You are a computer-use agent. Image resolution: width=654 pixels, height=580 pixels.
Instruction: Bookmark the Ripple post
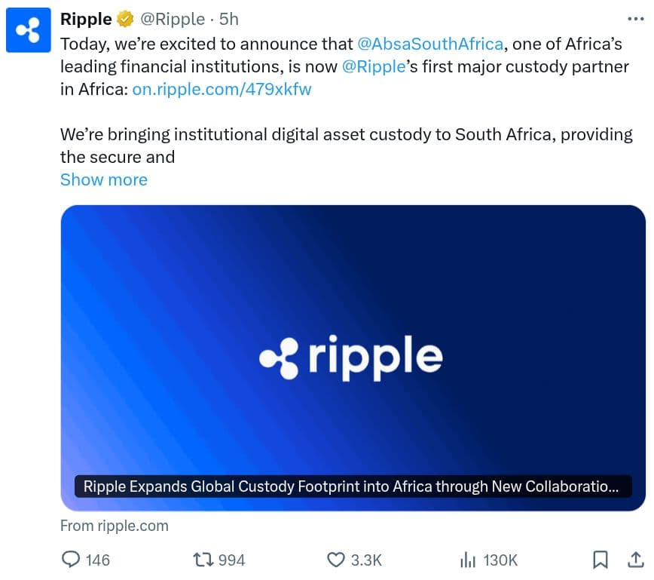[601, 560]
